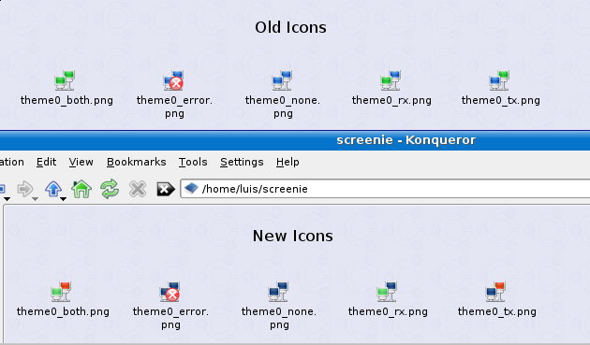Screen dimensions: 590x345
Task: Click theme0_tx.png filename under Old Icons
Action: pyautogui.click(x=501, y=100)
